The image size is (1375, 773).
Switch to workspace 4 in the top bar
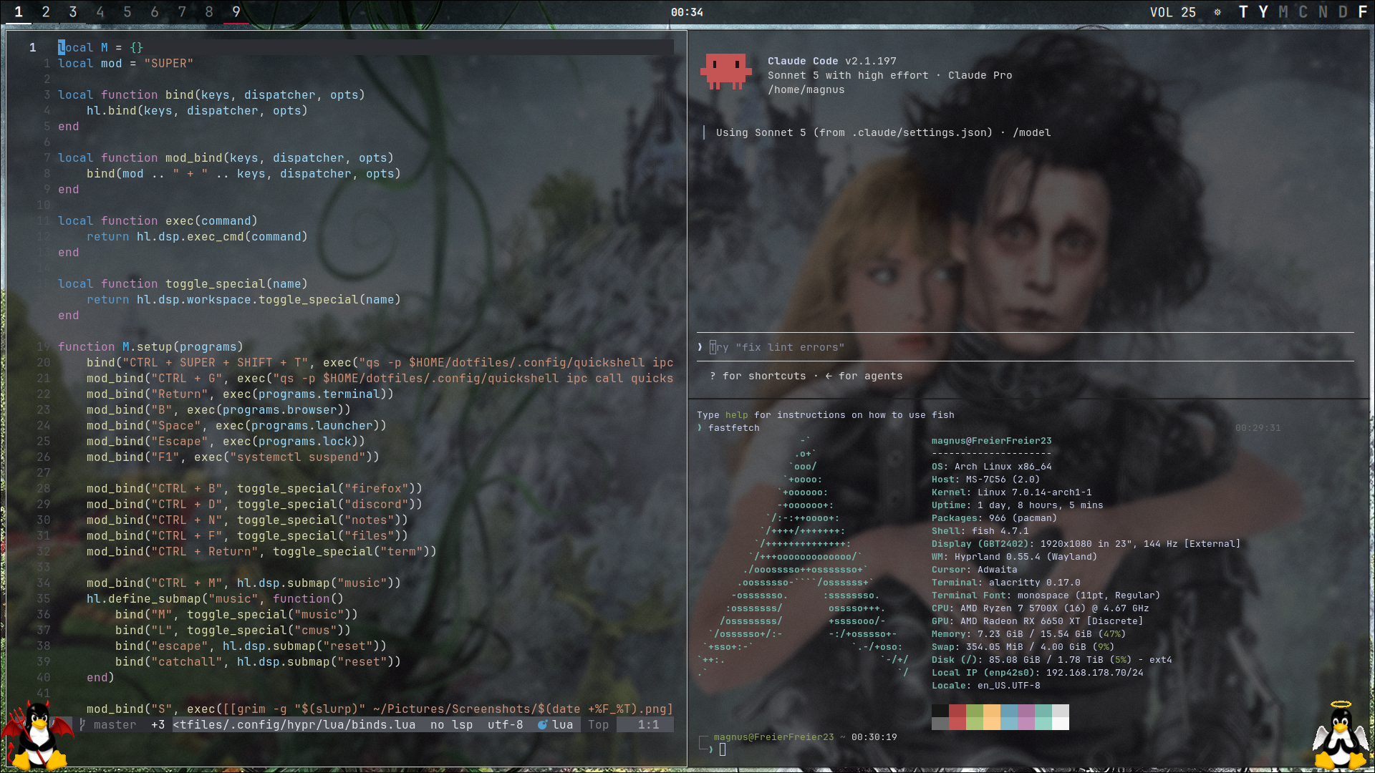(100, 12)
